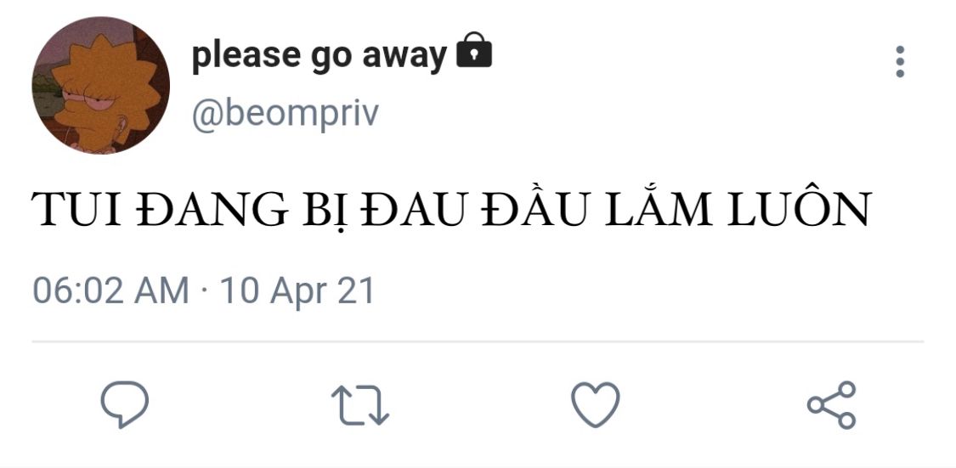View the protected account lock badge
Viewport: 956px width, 468px height.
click(474, 50)
